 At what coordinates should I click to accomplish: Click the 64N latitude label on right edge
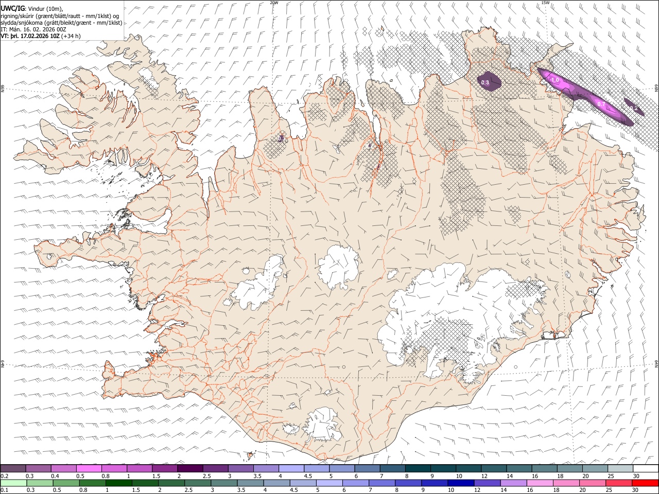pos(656,363)
